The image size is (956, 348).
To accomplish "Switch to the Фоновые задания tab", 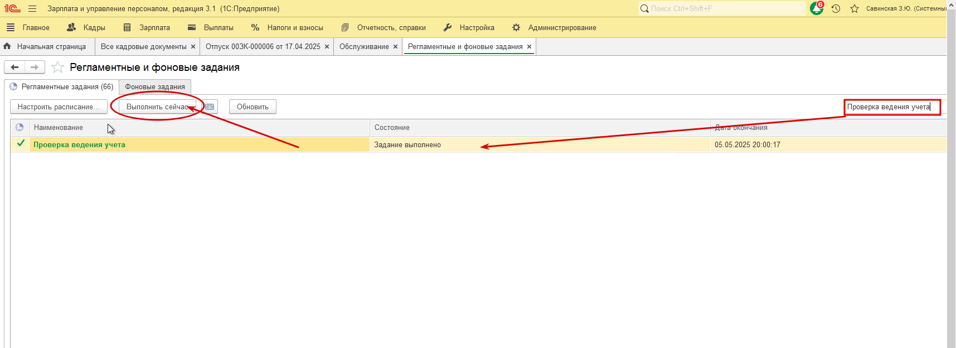I will click(154, 87).
